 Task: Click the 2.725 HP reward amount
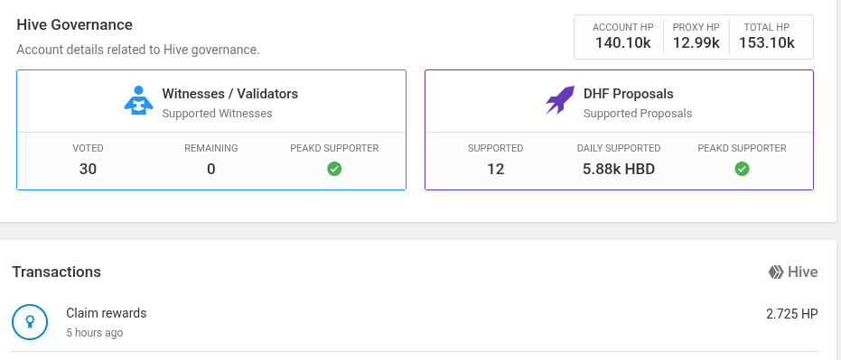(x=791, y=314)
